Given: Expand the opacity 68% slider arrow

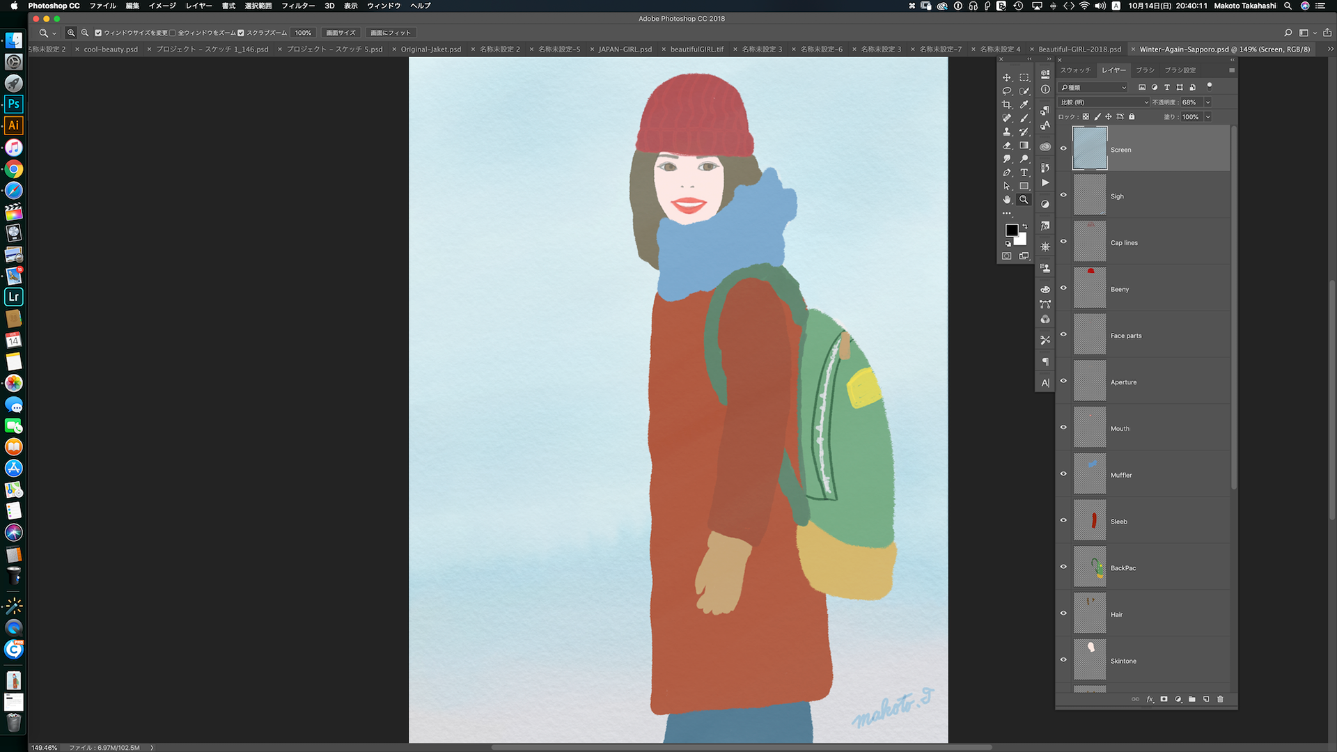Looking at the screenshot, I should pos(1207,102).
